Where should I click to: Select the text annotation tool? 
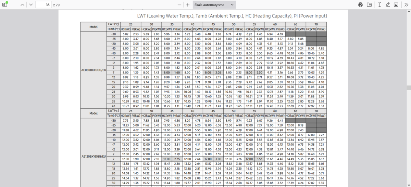379,5
